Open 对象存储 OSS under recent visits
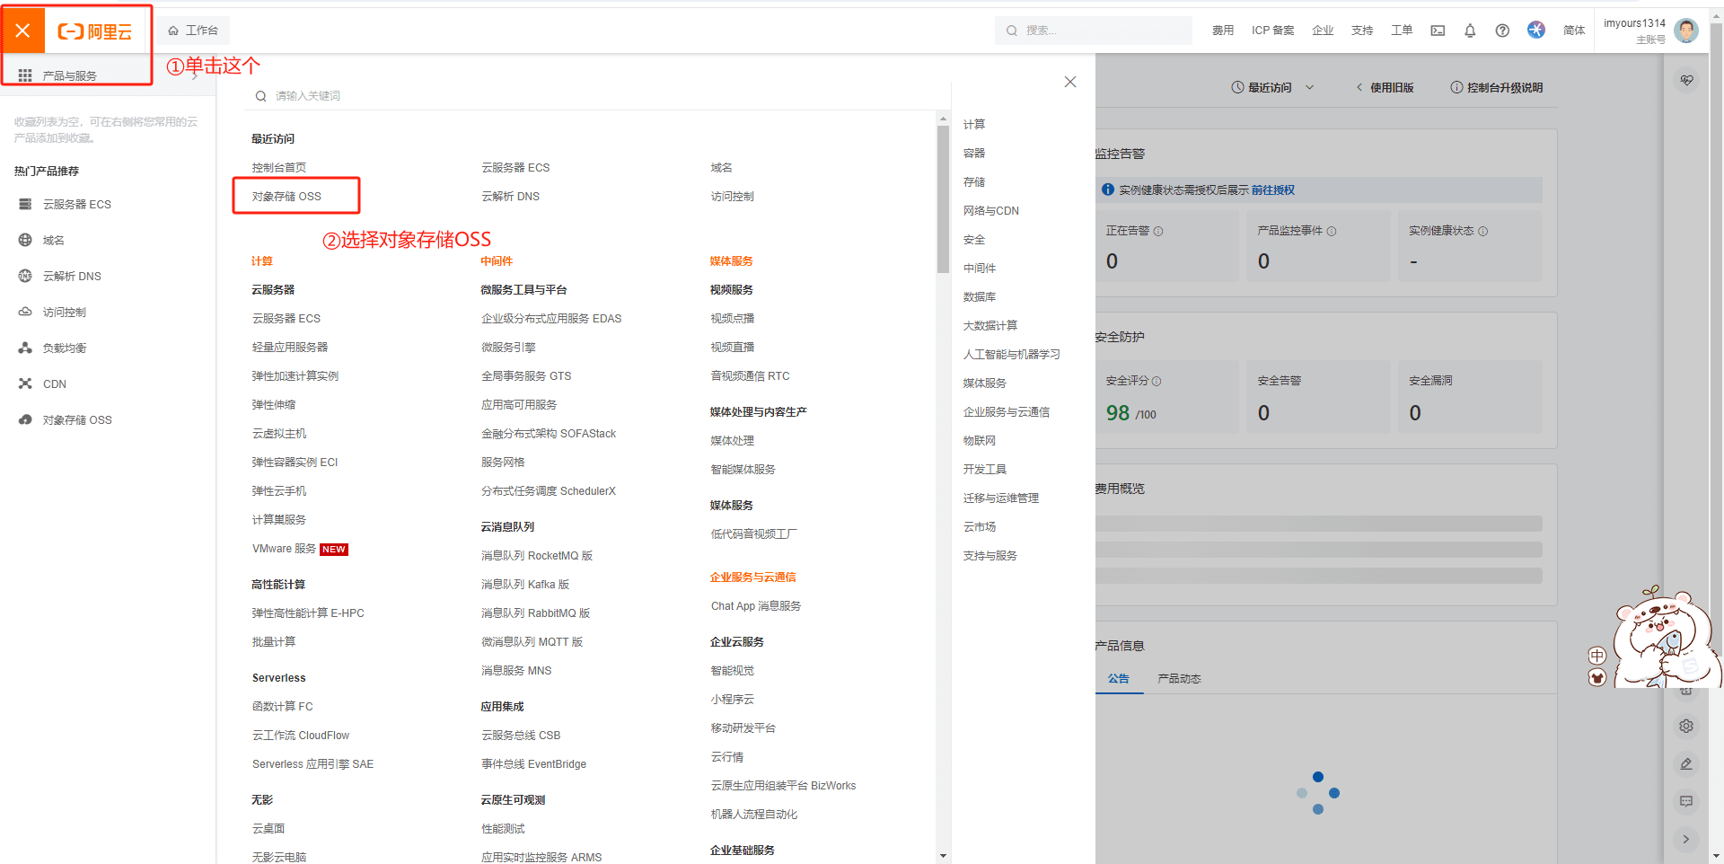 (x=286, y=197)
